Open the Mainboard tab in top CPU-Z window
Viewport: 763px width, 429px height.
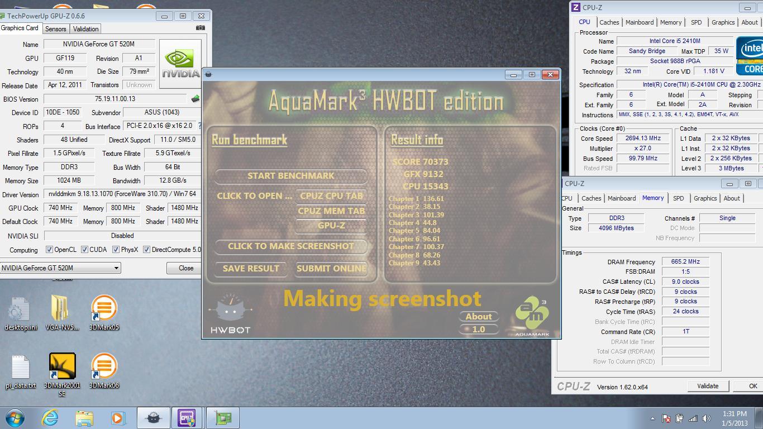point(640,22)
